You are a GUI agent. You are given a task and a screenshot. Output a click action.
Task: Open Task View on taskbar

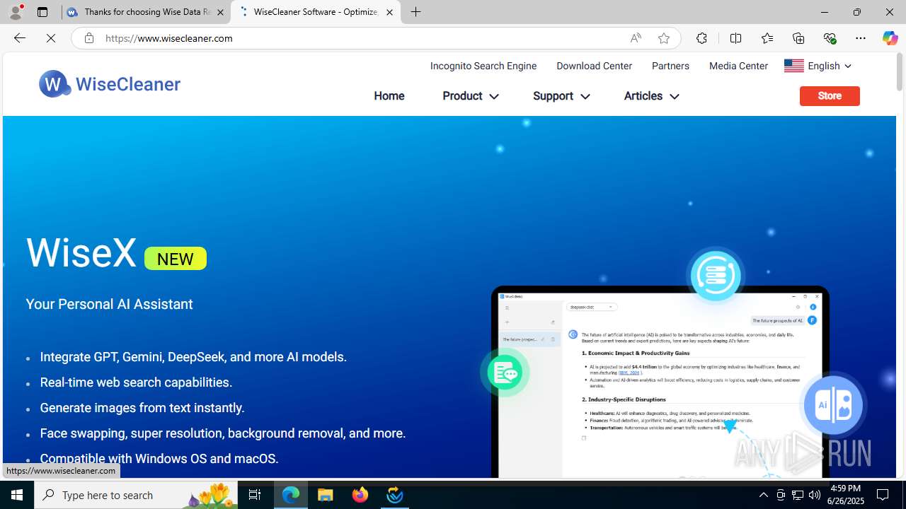tap(255, 495)
